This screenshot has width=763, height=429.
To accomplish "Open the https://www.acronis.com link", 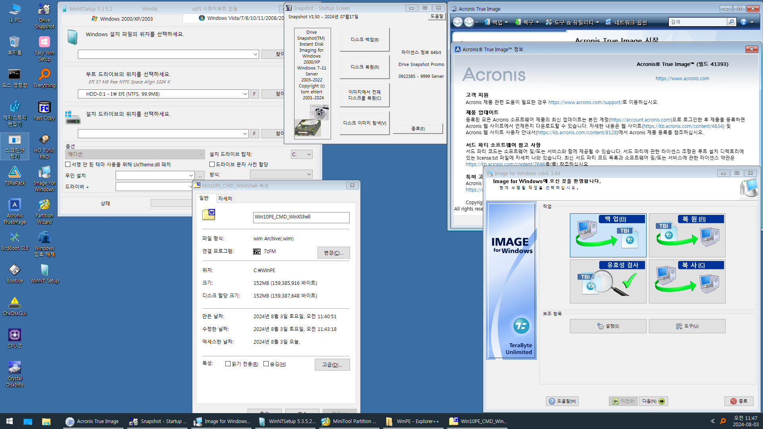I will 682,79.
